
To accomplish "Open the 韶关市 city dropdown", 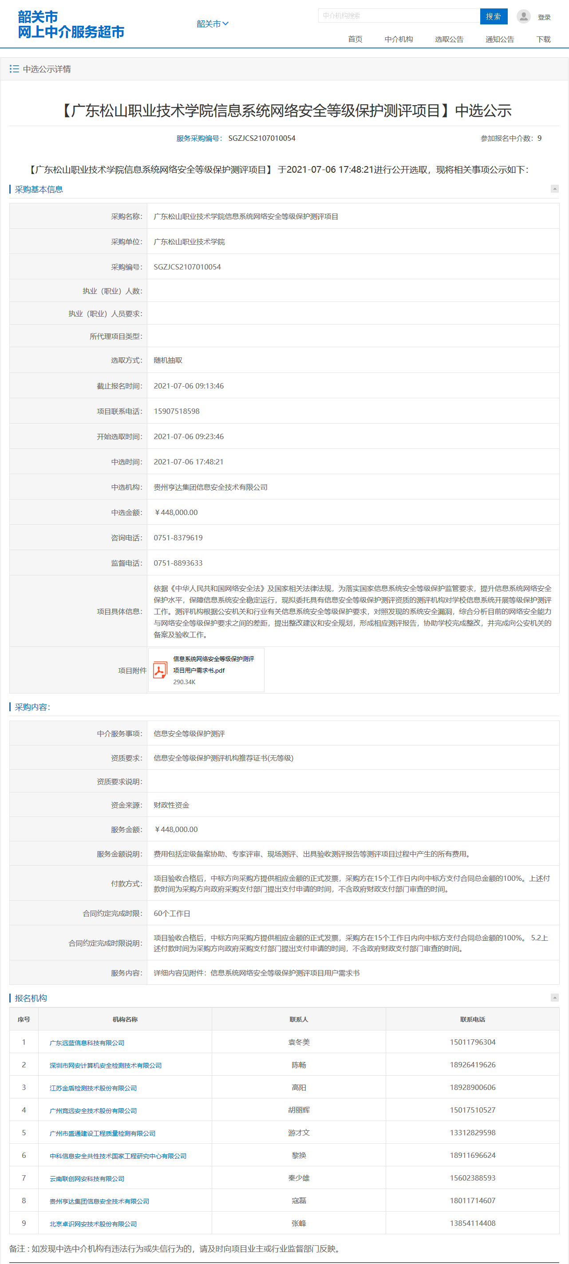I will pos(213,24).
